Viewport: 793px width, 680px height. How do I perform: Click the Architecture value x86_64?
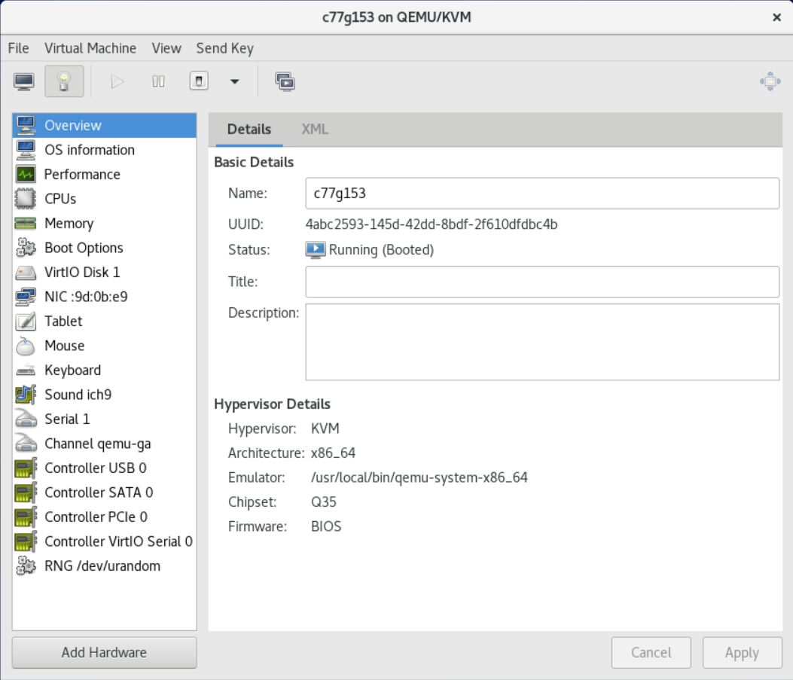coord(334,453)
